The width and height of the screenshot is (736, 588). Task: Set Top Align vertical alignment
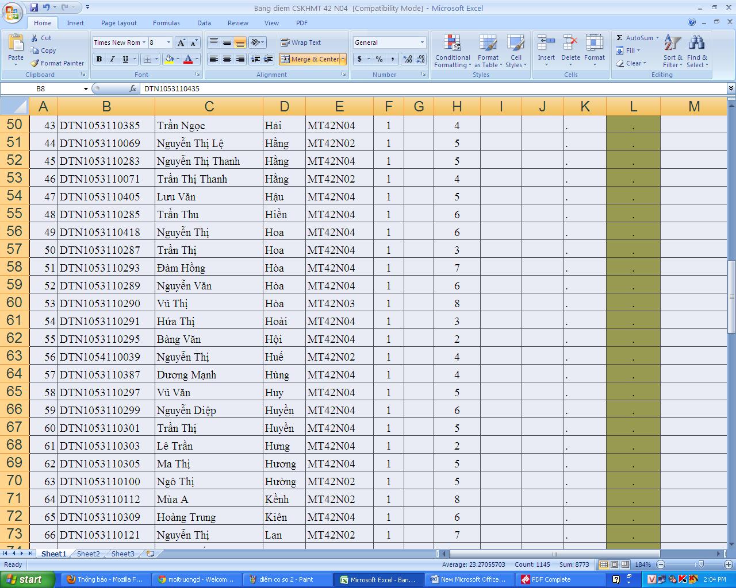[x=213, y=42]
